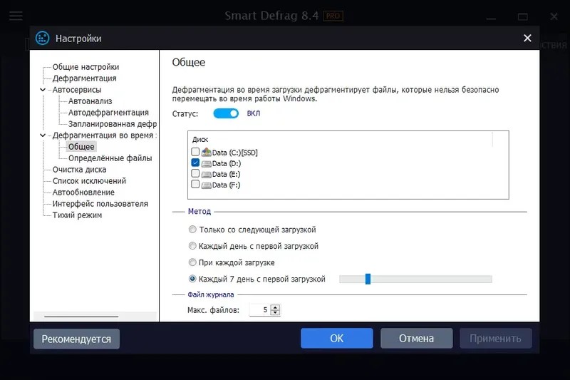Select the Общее tree item
The height and width of the screenshot is (380, 570).
point(81,147)
